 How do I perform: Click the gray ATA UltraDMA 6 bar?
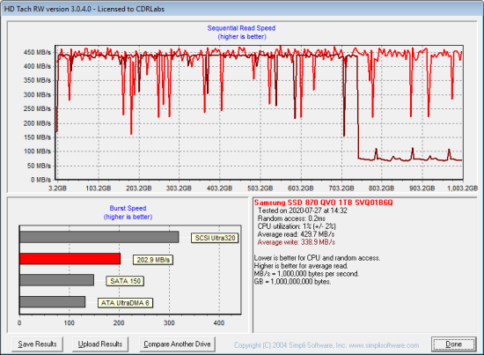pos(53,301)
